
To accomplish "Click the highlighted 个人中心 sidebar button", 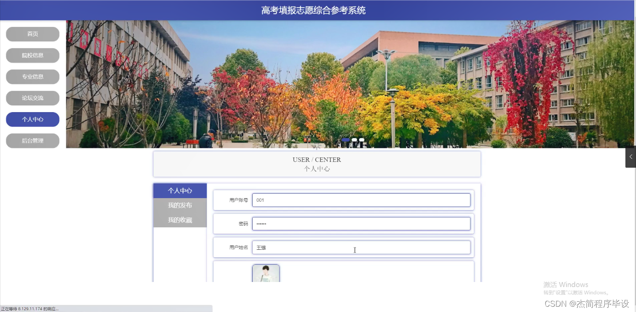I will [x=32, y=119].
